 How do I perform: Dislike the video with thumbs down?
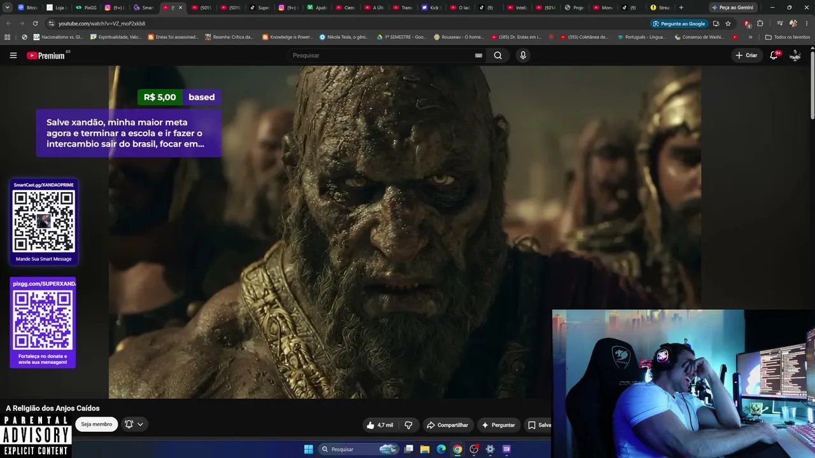(x=409, y=425)
